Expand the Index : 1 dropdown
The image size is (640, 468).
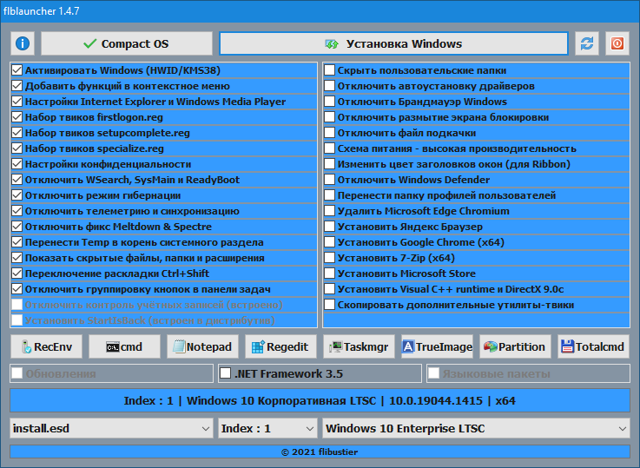pos(267,428)
